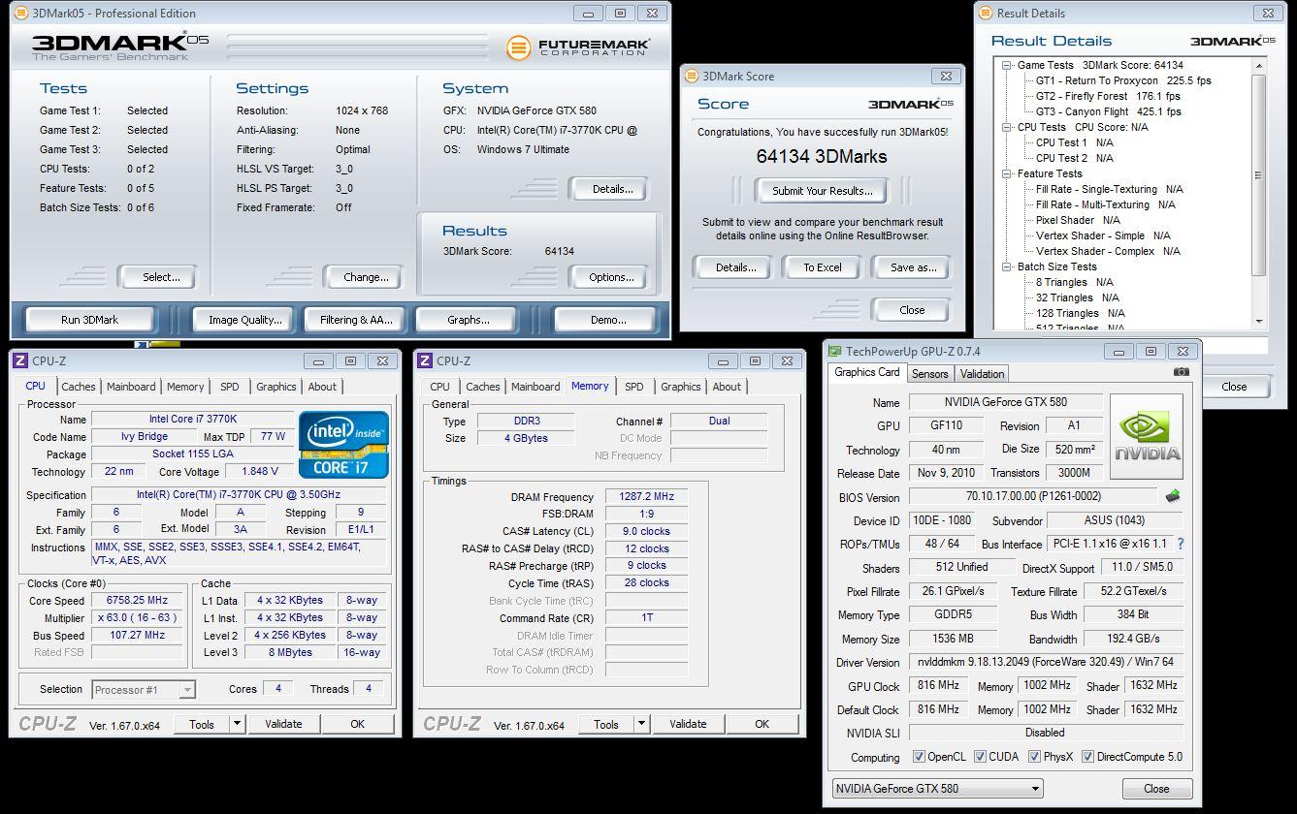Click the BIOS save chip icon in GPU-Z

[x=1173, y=496]
